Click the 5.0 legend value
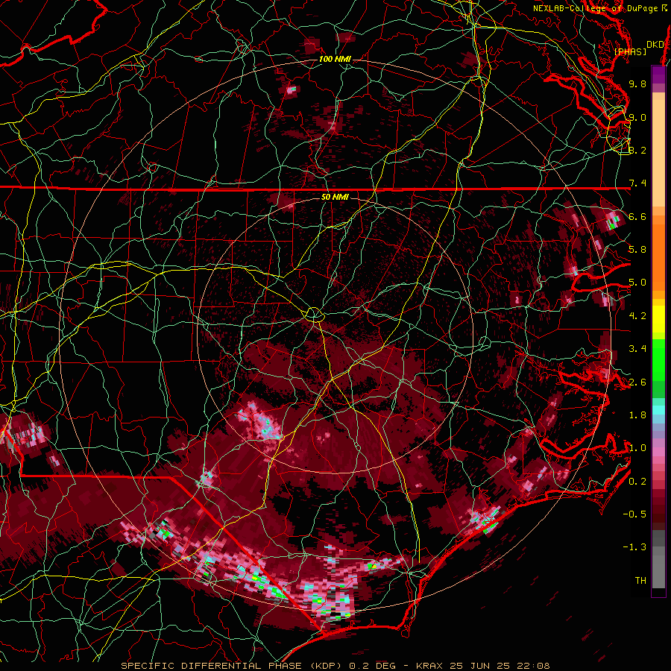671x671 pixels. [x=637, y=283]
